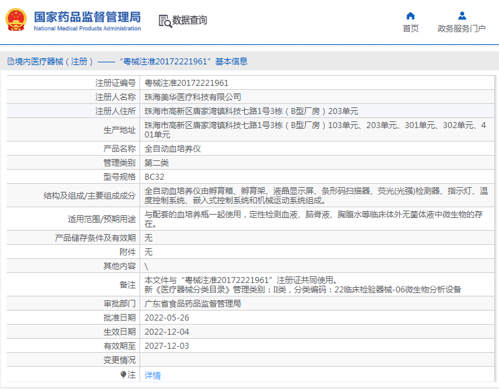Image resolution: width=499 pixels, height=389 pixels.
Task: Select expiry date 2027-12-03
Action: (x=167, y=345)
